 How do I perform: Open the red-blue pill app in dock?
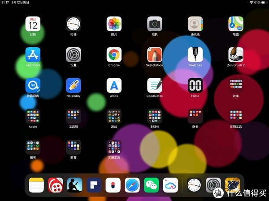(x=113, y=185)
